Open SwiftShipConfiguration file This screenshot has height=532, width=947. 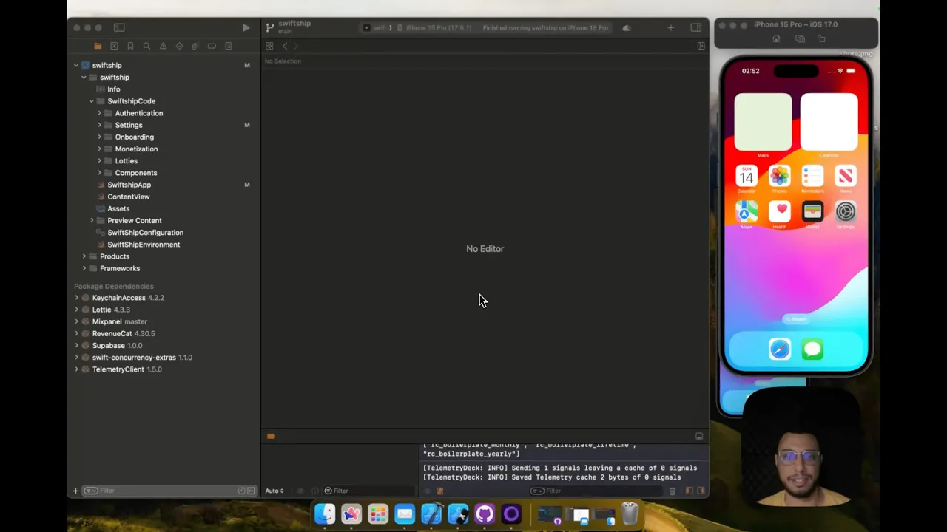[x=145, y=233]
